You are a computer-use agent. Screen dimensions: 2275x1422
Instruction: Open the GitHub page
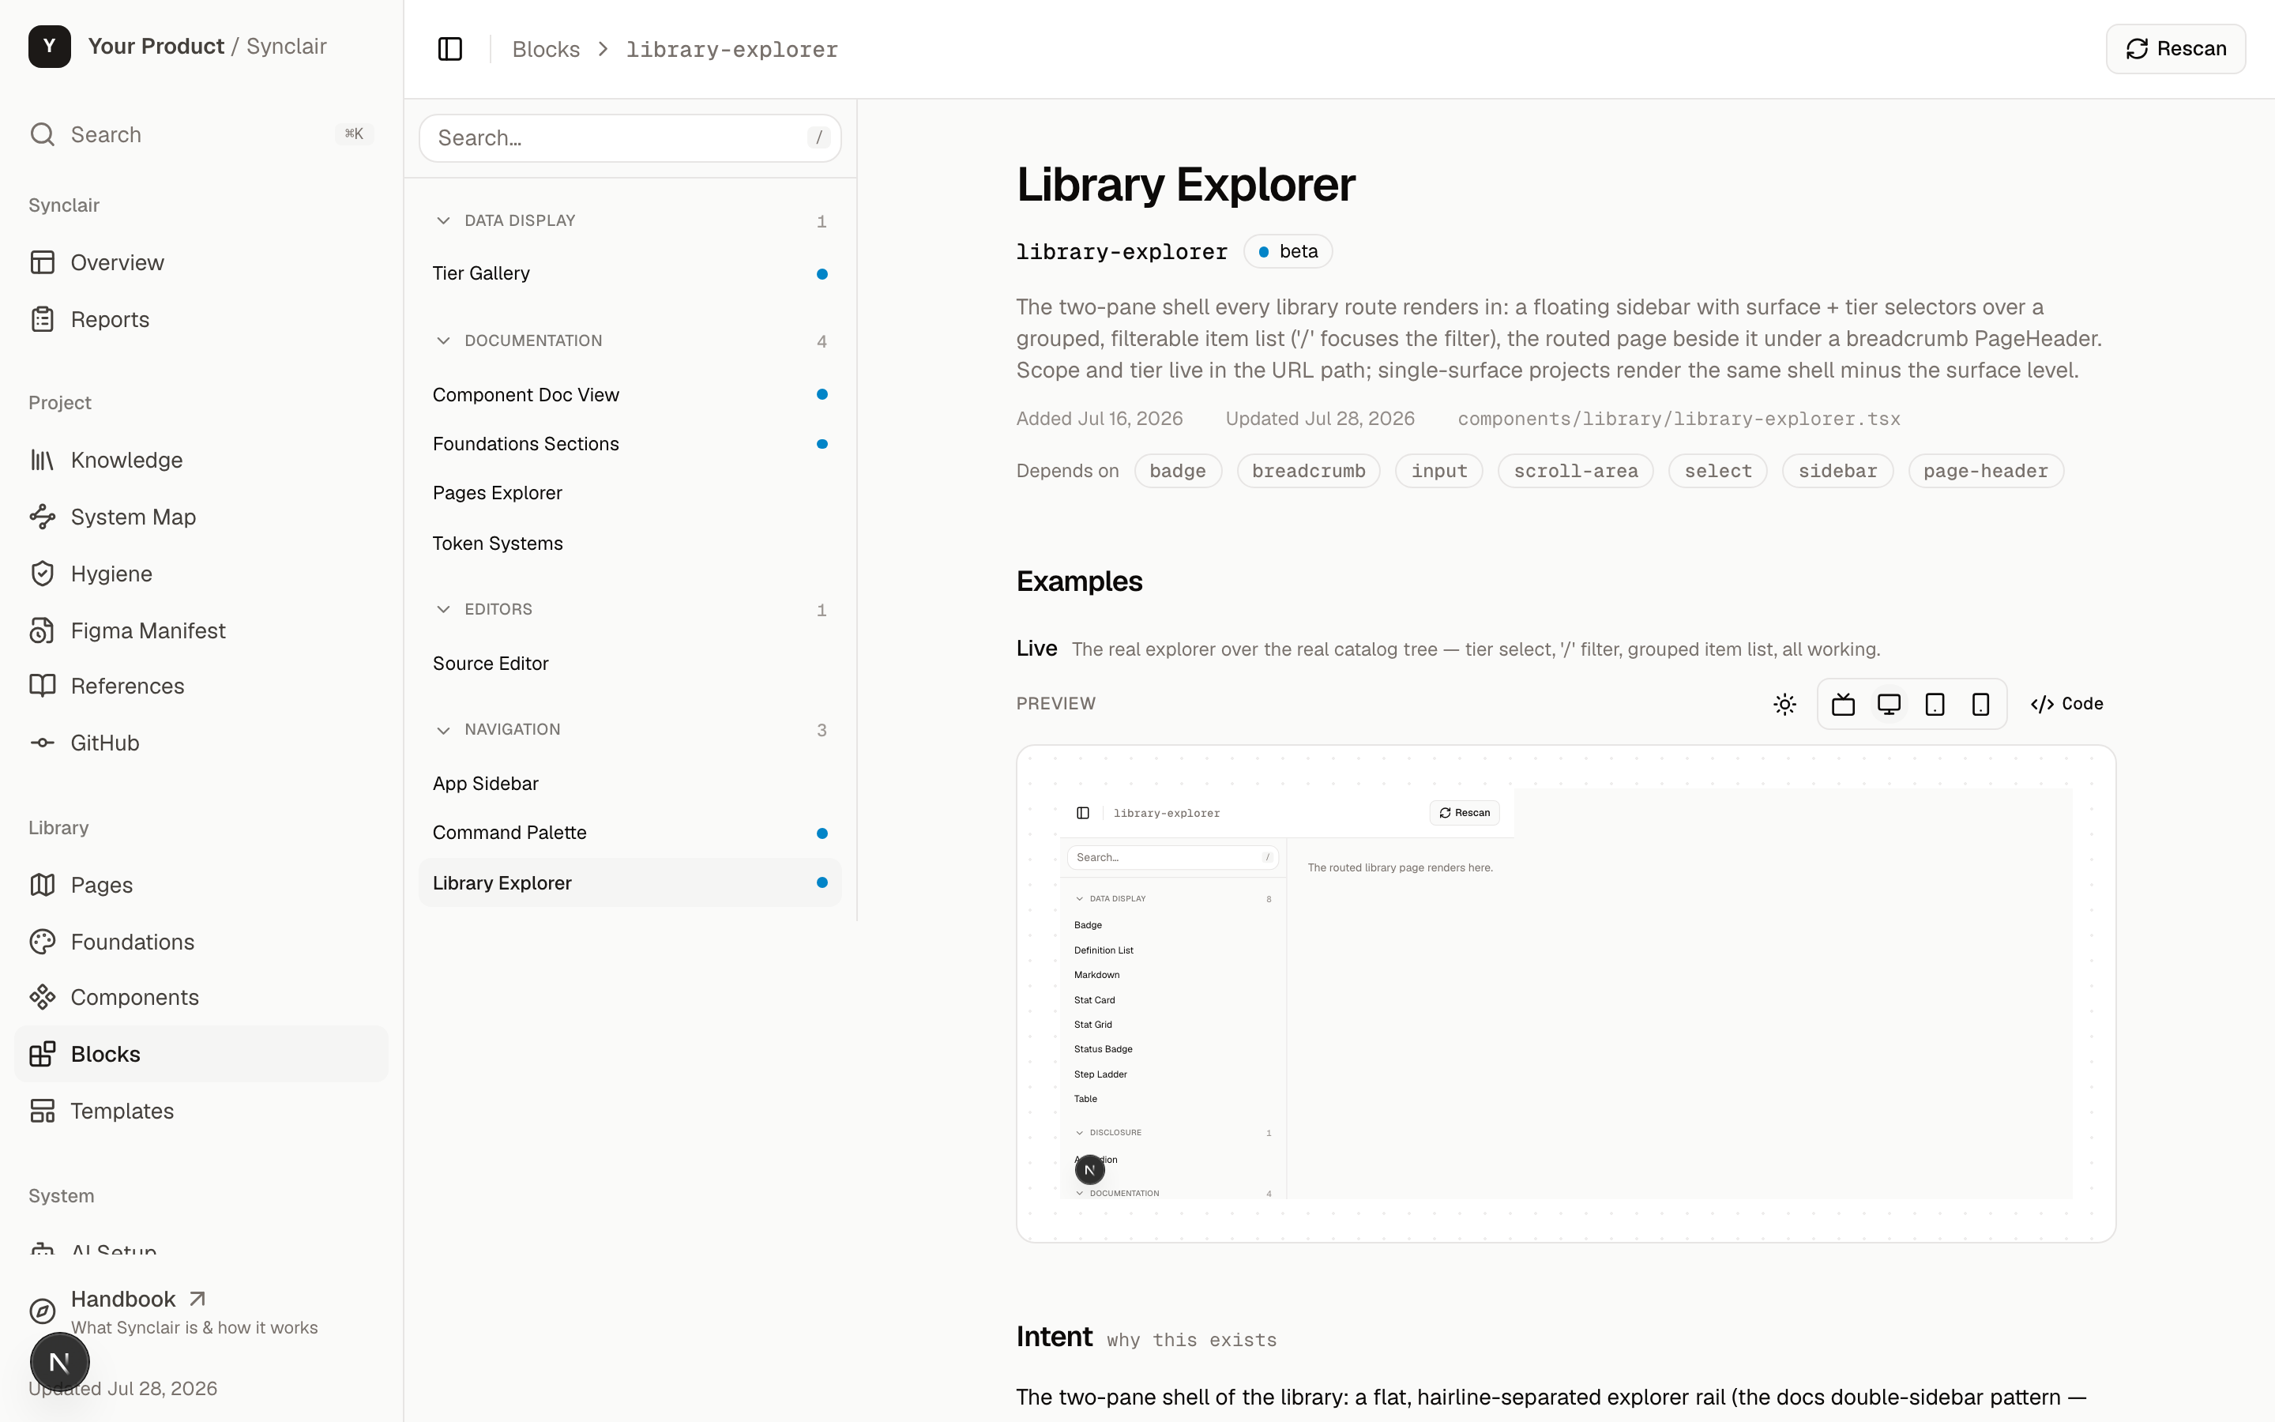click(201, 743)
